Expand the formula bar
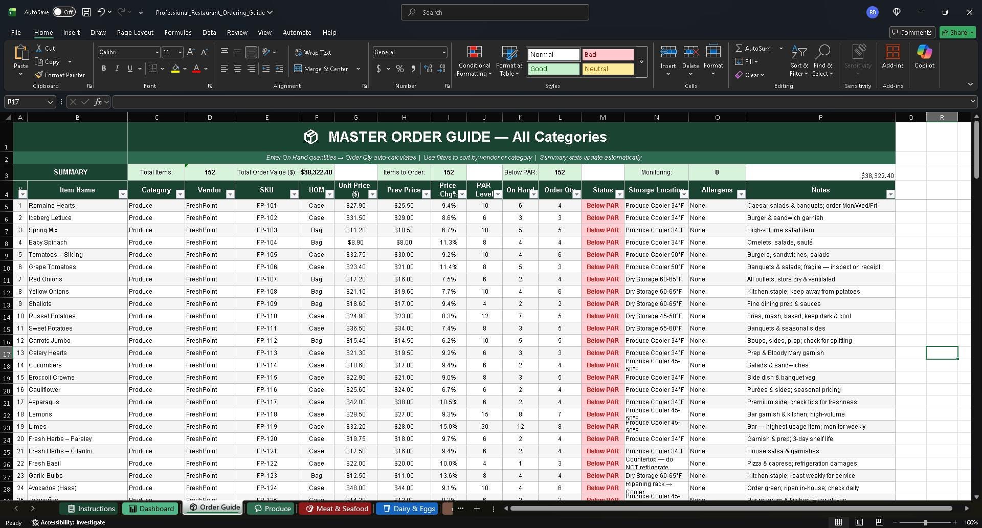982x528 pixels. pyautogui.click(x=973, y=102)
